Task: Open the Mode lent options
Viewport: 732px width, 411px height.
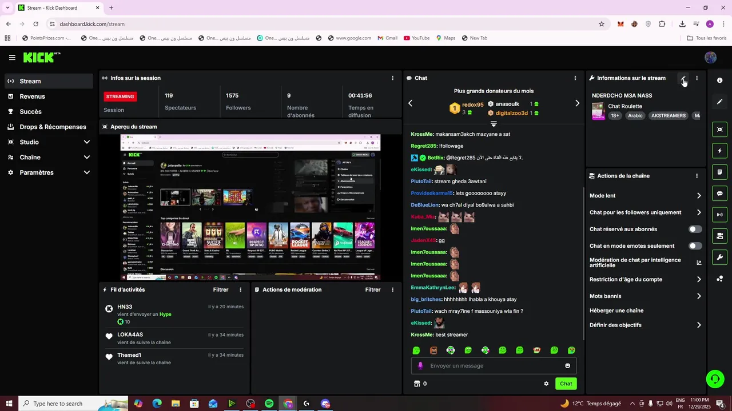Action: (646, 196)
